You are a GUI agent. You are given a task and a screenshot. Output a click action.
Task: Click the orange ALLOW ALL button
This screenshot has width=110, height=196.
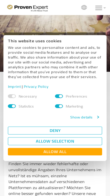(55, 152)
